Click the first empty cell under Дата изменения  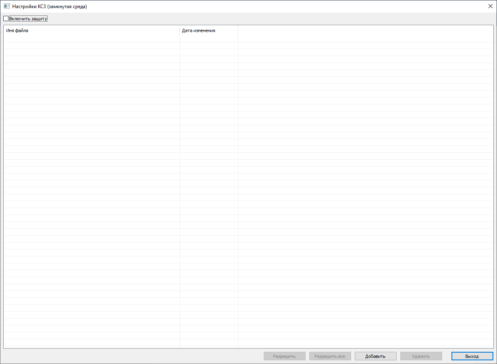tap(208, 39)
